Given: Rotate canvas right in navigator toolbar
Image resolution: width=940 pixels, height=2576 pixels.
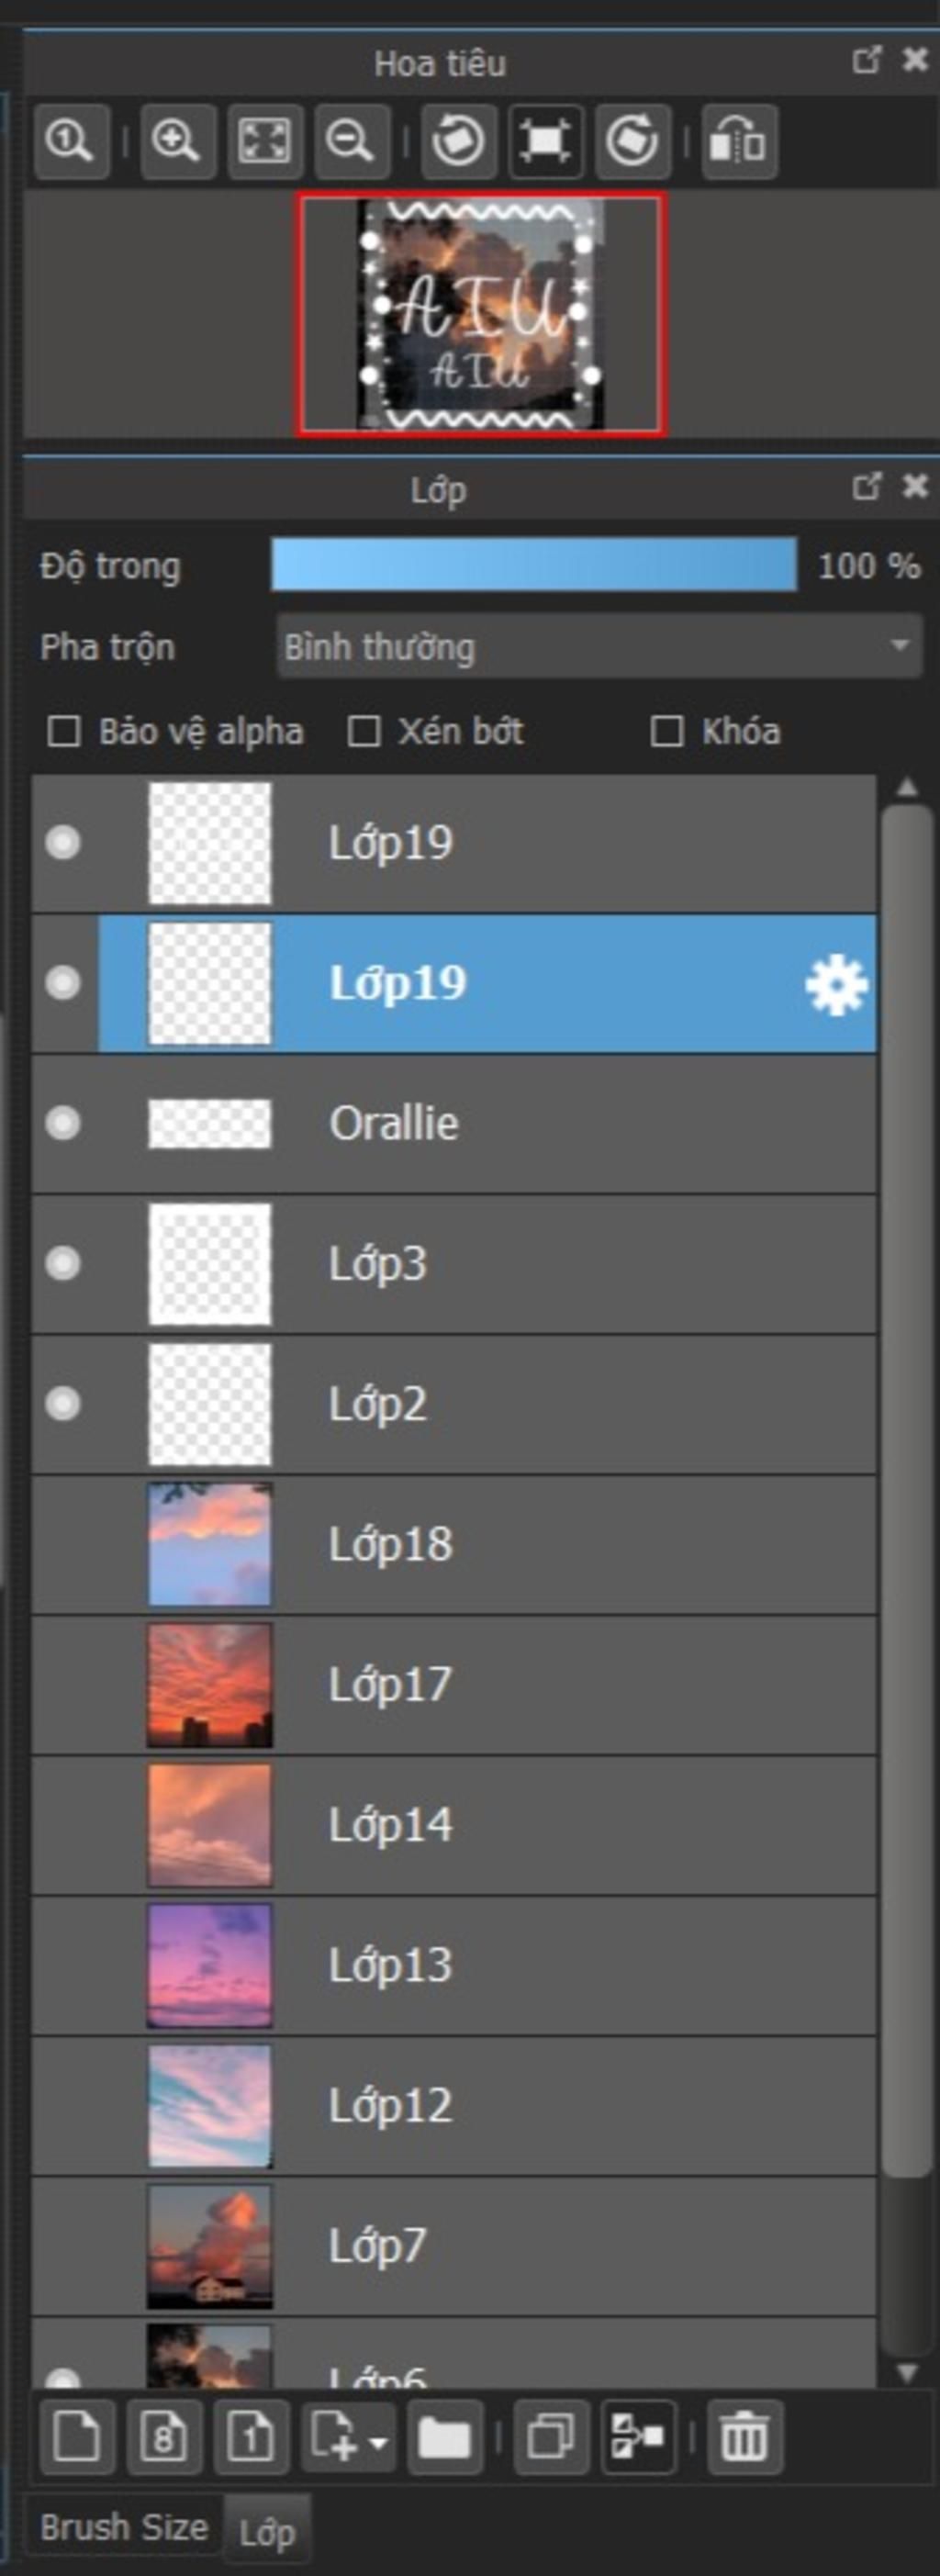Looking at the screenshot, I should coord(633,141).
